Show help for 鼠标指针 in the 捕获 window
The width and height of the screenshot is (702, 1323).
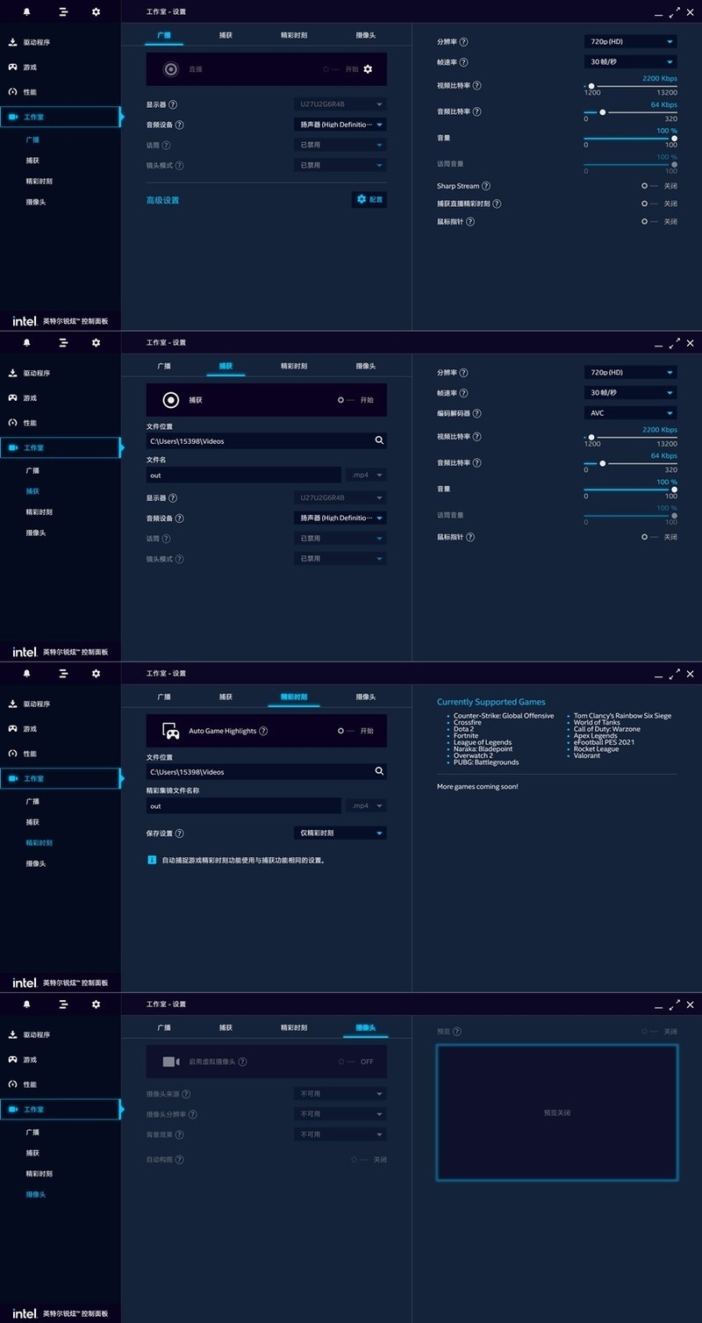click(x=470, y=537)
